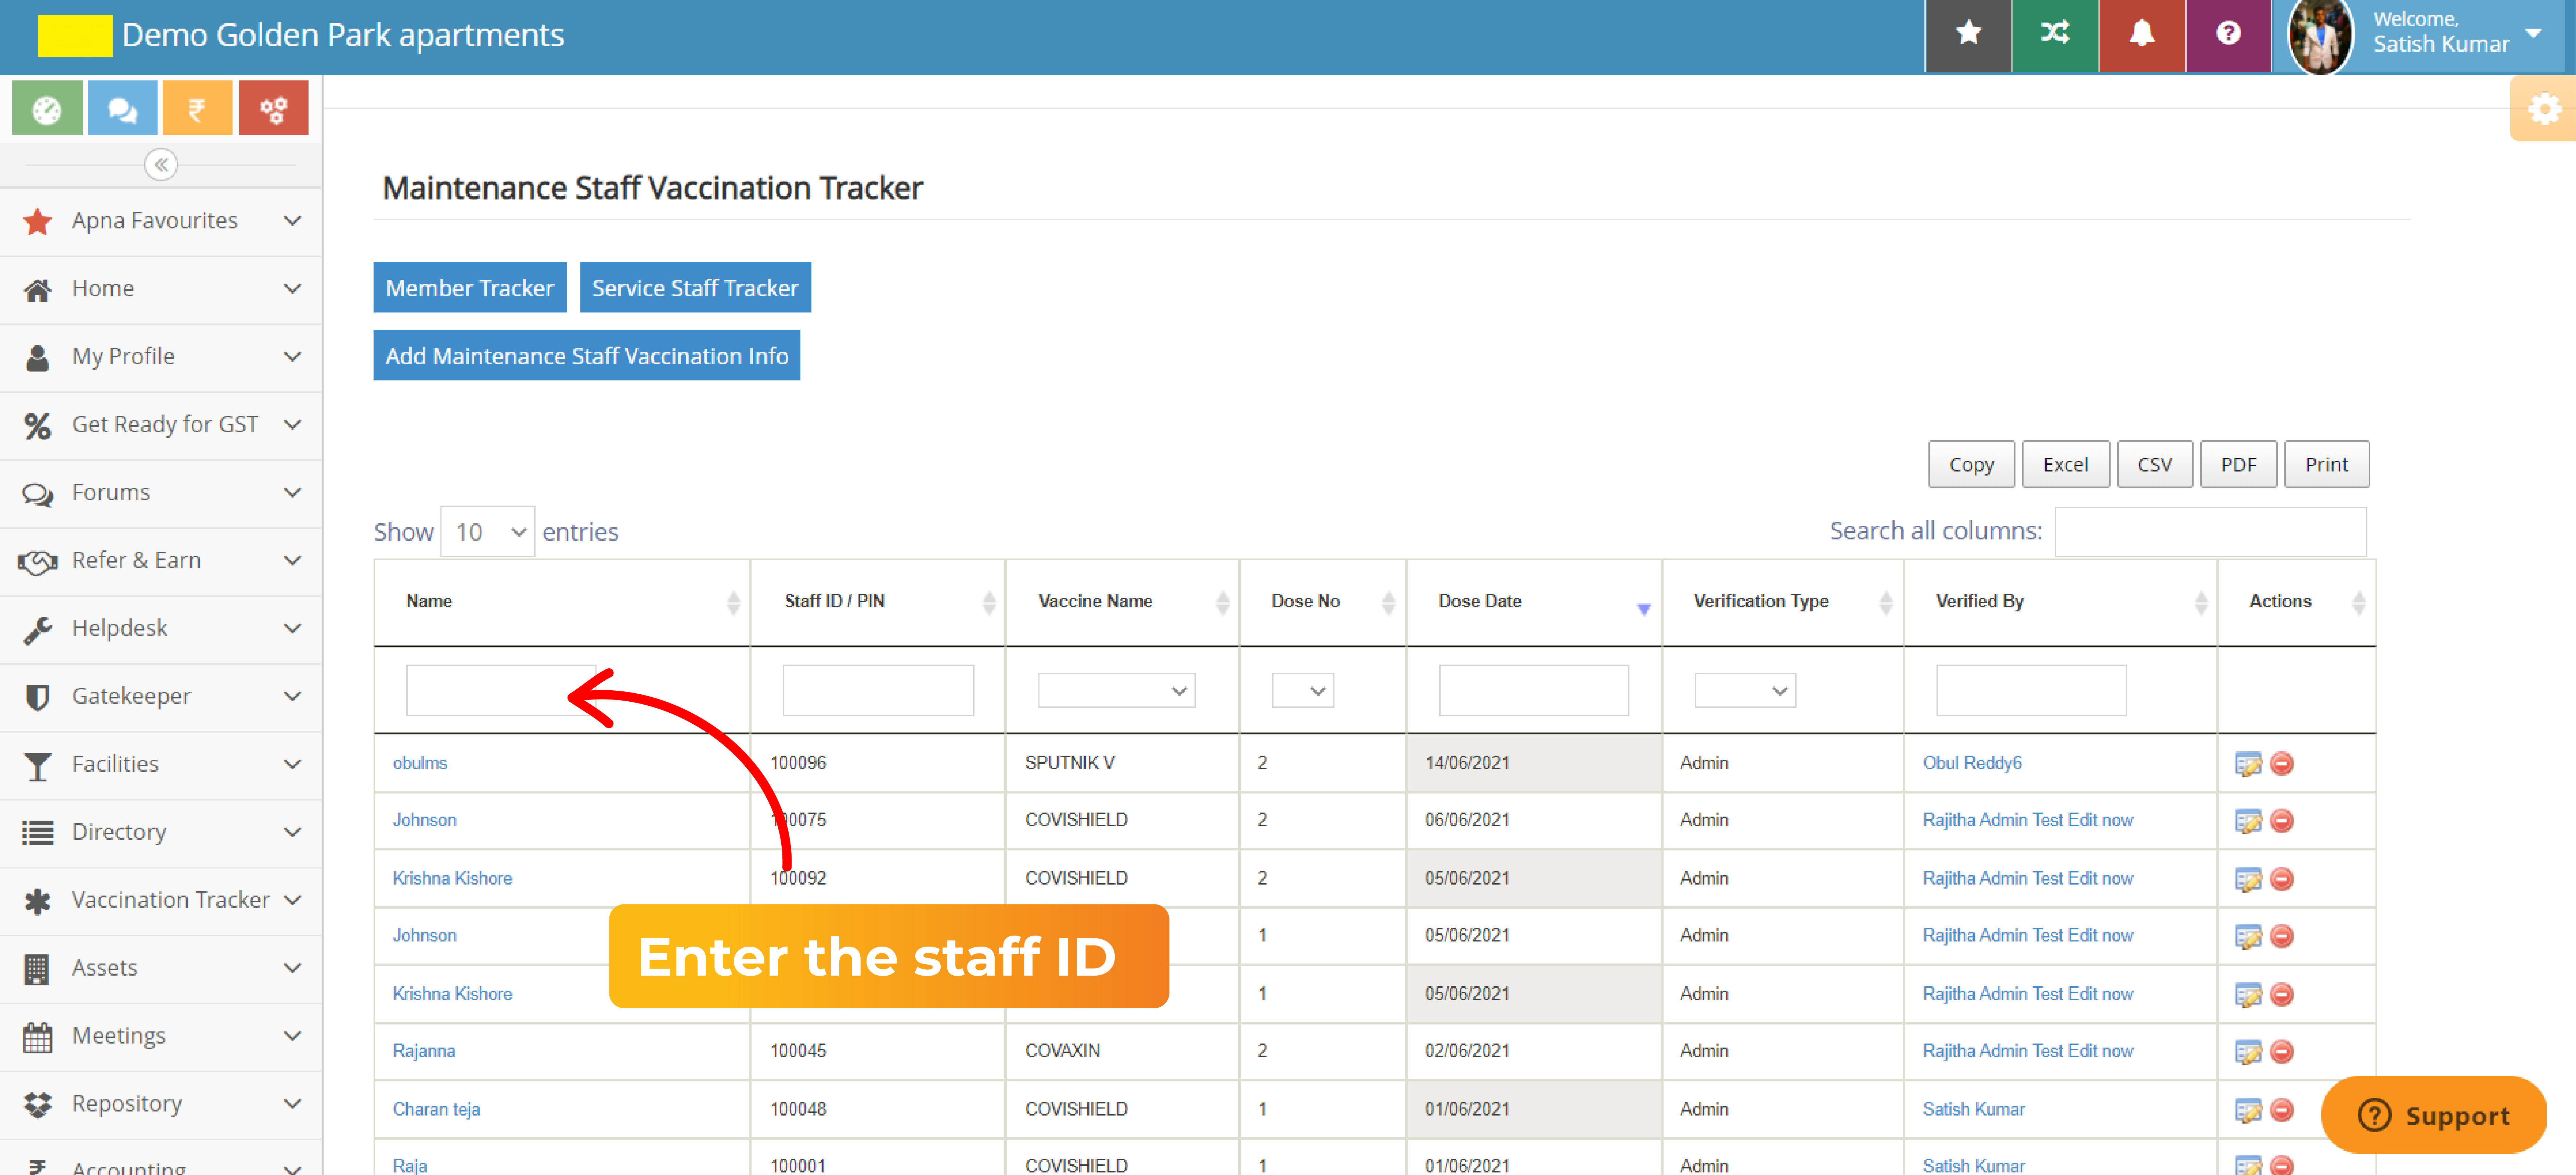Open the Meetings sidebar menu
This screenshot has height=1175, width=2576.
click(161, 1037)
